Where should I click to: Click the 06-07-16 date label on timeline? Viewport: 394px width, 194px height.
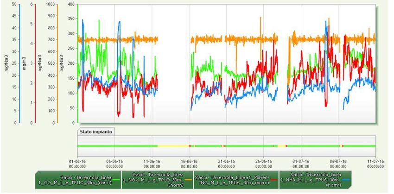[338, 163]
